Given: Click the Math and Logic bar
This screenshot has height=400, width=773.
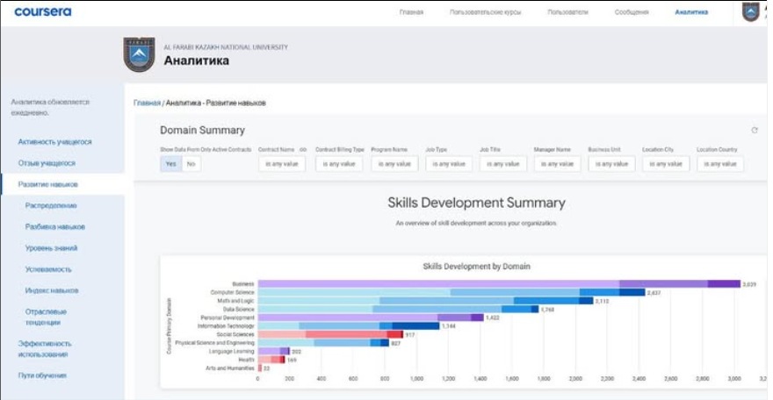Looking at the screenshot, I should coord(425,301).
